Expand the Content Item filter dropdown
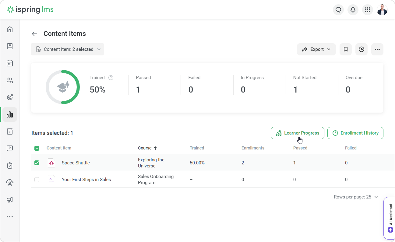The height and width of the screenshot is (242, 395). click(68, 49)
